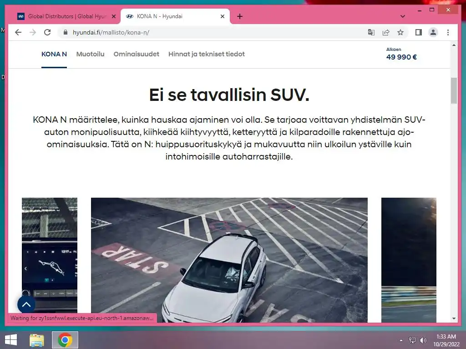466x349 pixels.
Task: Click the page scrollbar thumb
Action: (454, 90)
